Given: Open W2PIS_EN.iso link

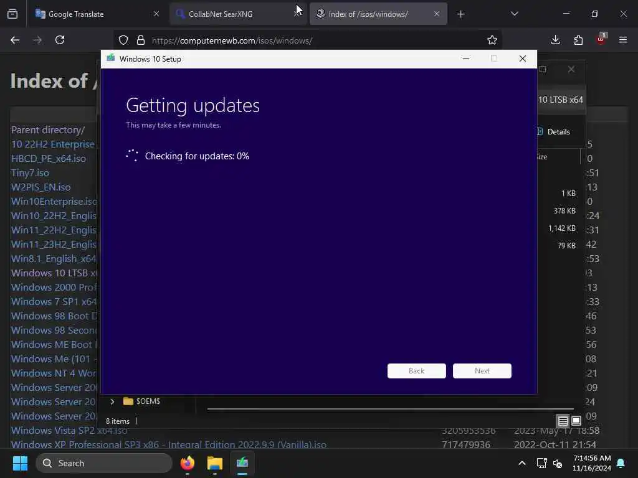Looking at the screenshot, I should point(40,187).
